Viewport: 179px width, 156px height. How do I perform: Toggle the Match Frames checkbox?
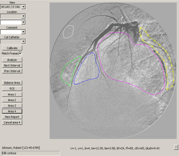click(20, 53)
